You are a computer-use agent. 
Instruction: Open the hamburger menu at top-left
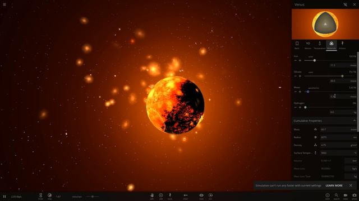click(x=4, y=4)
